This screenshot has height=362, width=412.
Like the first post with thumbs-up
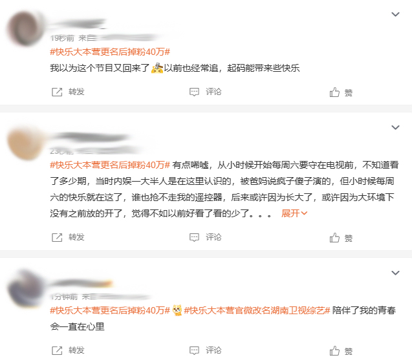334,92
